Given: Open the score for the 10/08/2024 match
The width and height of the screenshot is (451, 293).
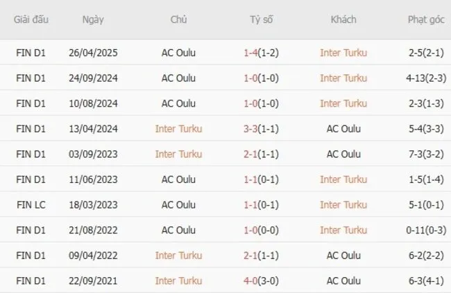Looking at the screenshot, I should [x=262, y=103].
